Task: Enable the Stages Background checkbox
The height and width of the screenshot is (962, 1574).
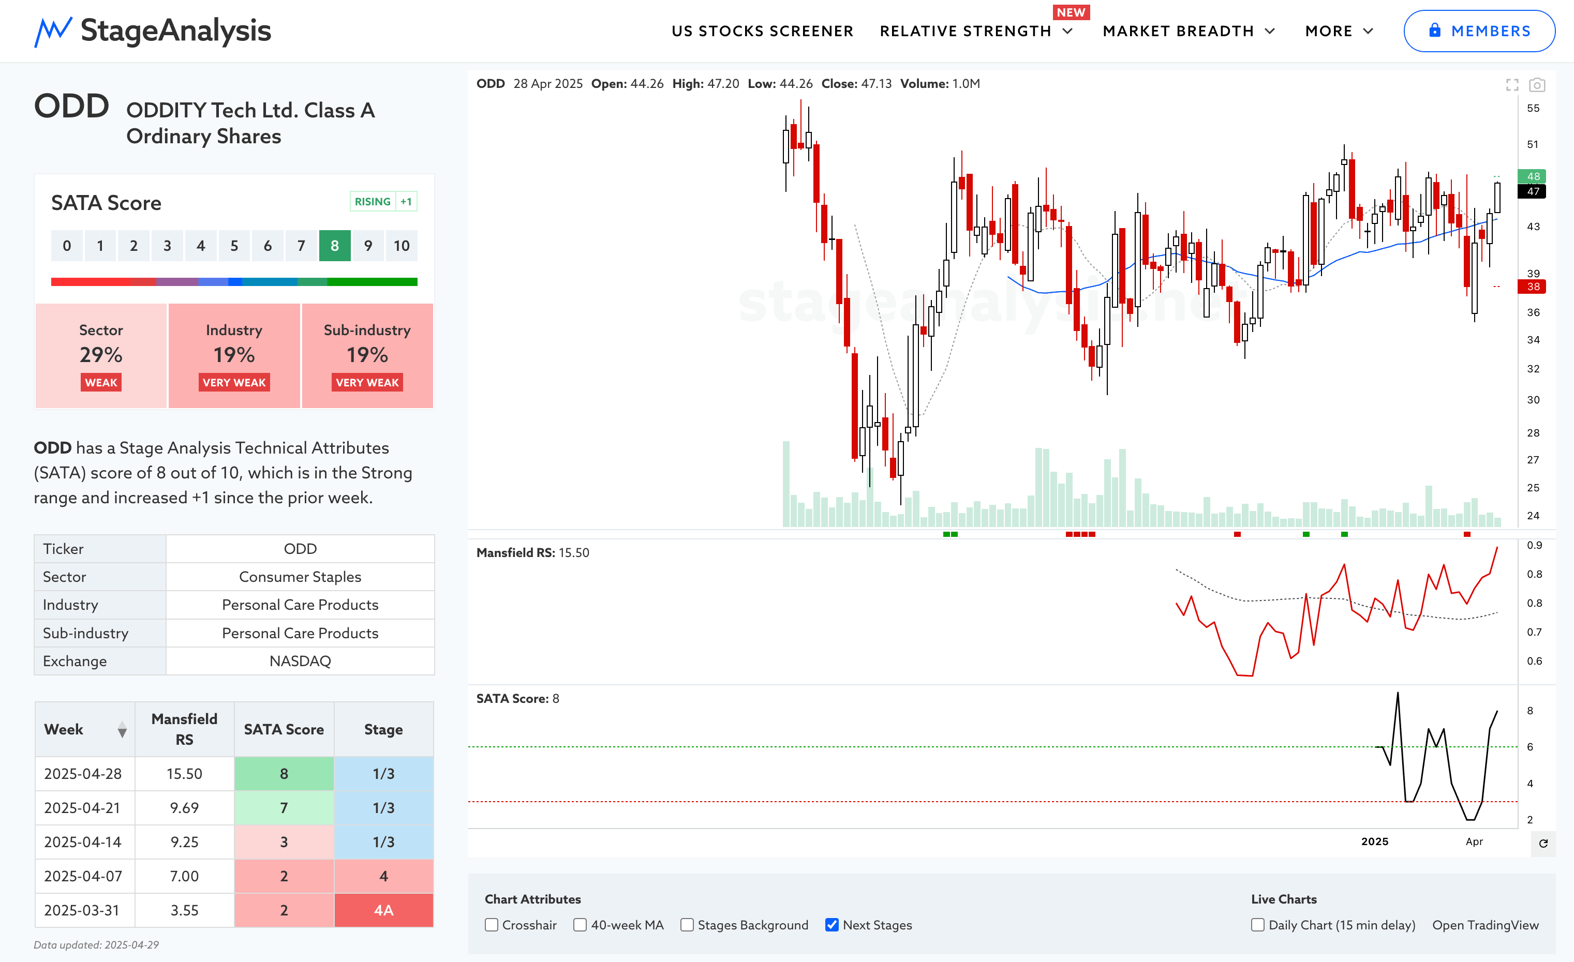Action: coord(687,925)
